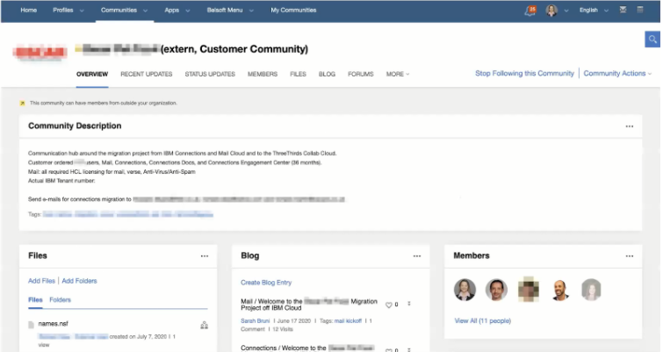Open Community Description options ellipsis
The height and width of the screenshot is (352, 663).
pyautogui.click(x=629, y=126)
